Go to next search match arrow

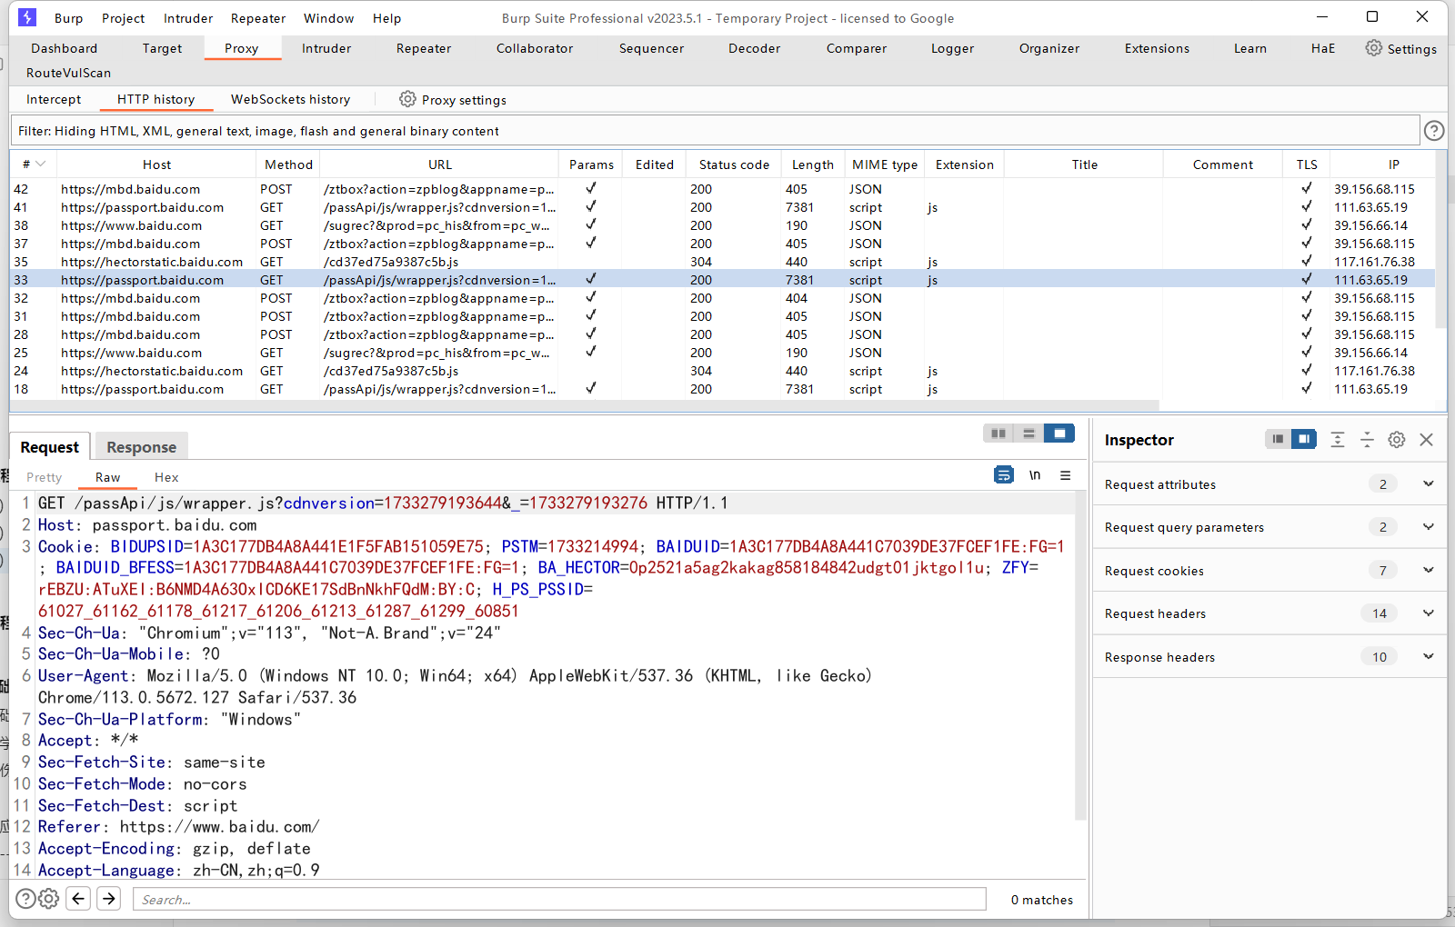(x=109, y=899)
